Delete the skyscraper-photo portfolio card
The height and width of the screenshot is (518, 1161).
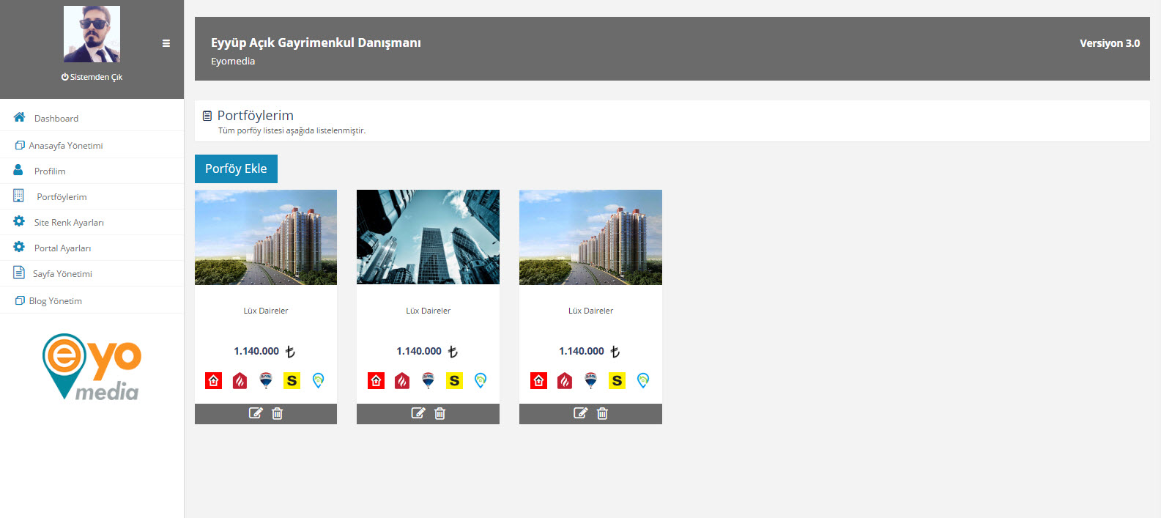pos(439,413)
